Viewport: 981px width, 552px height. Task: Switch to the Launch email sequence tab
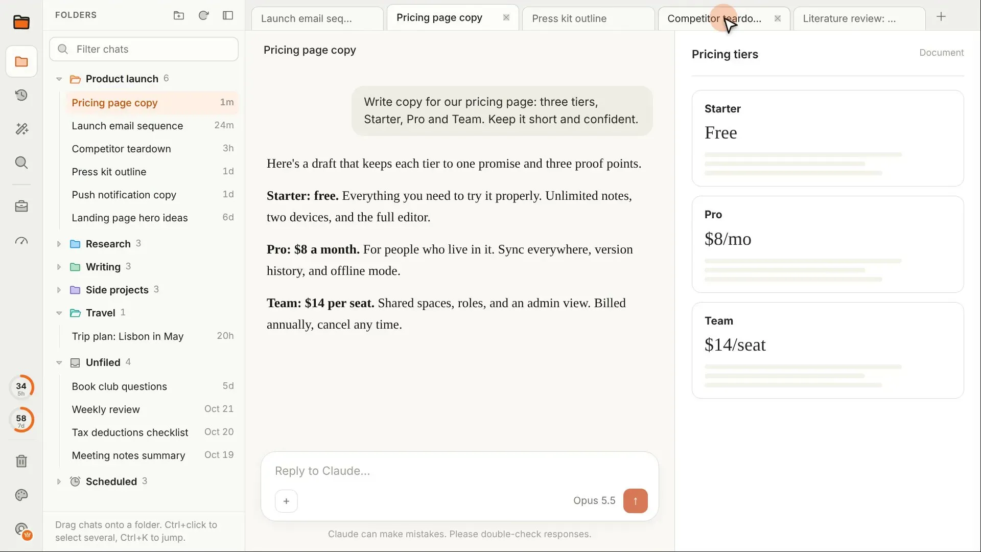coord(317,18)
